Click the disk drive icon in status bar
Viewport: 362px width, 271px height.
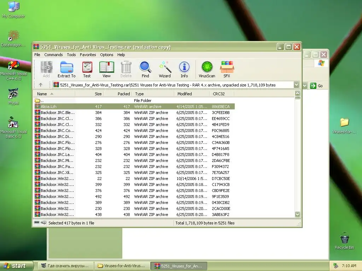(37, 223)
